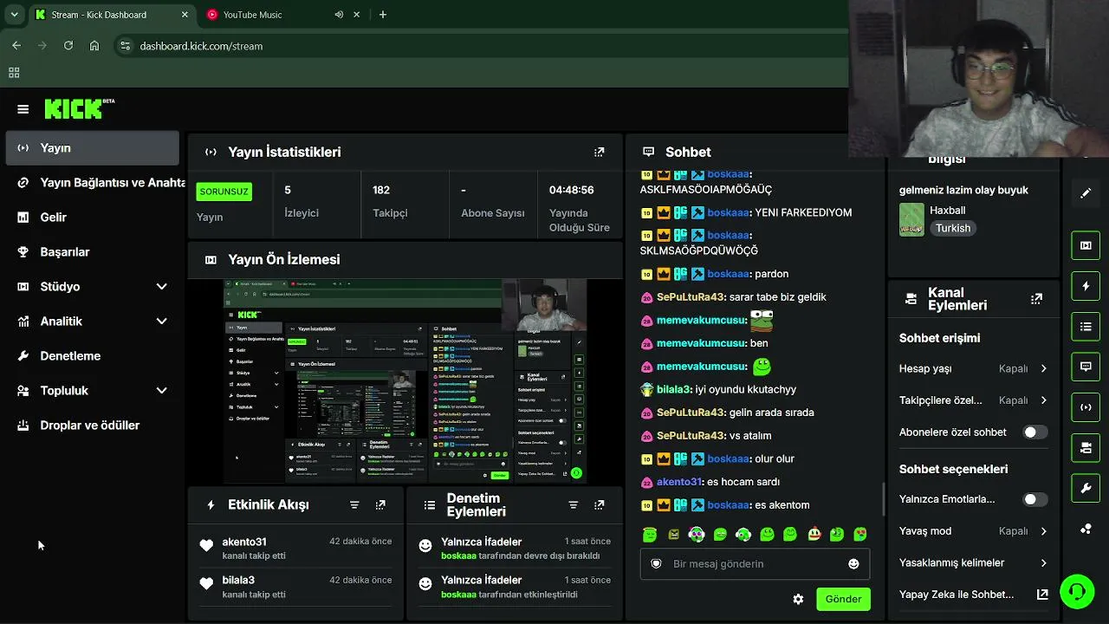Open the Yapay Zeka ile Sohbet external link icon
Viewport: 1109px width, 624px height.
[1042, 595]
